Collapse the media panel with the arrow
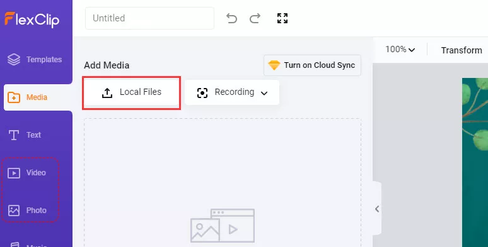 [x=377, y=209]
